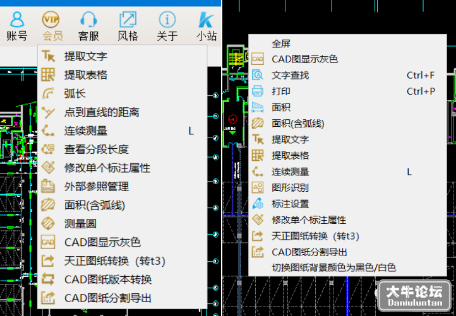The image size is (456, 316).
Task: Open 外部参照管理 entry
Action: click(x=122, y=187)
